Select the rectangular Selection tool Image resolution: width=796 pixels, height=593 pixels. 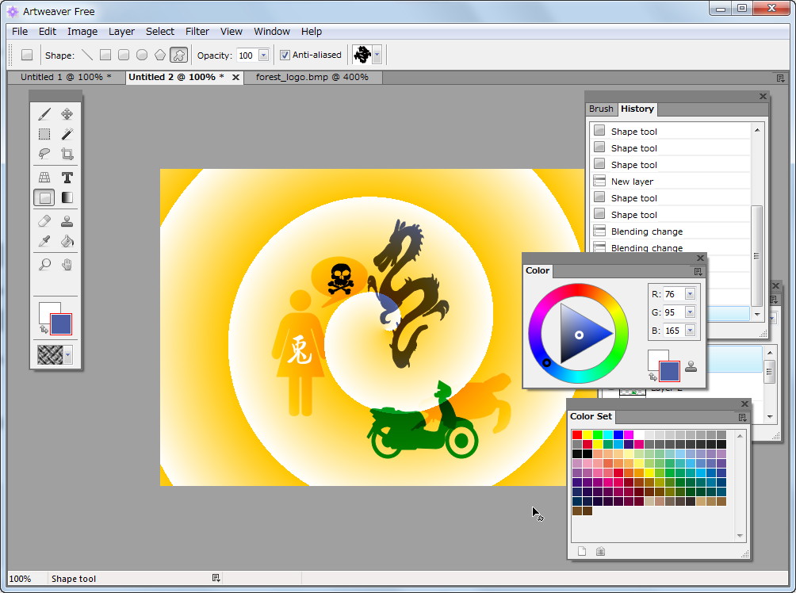44,134
